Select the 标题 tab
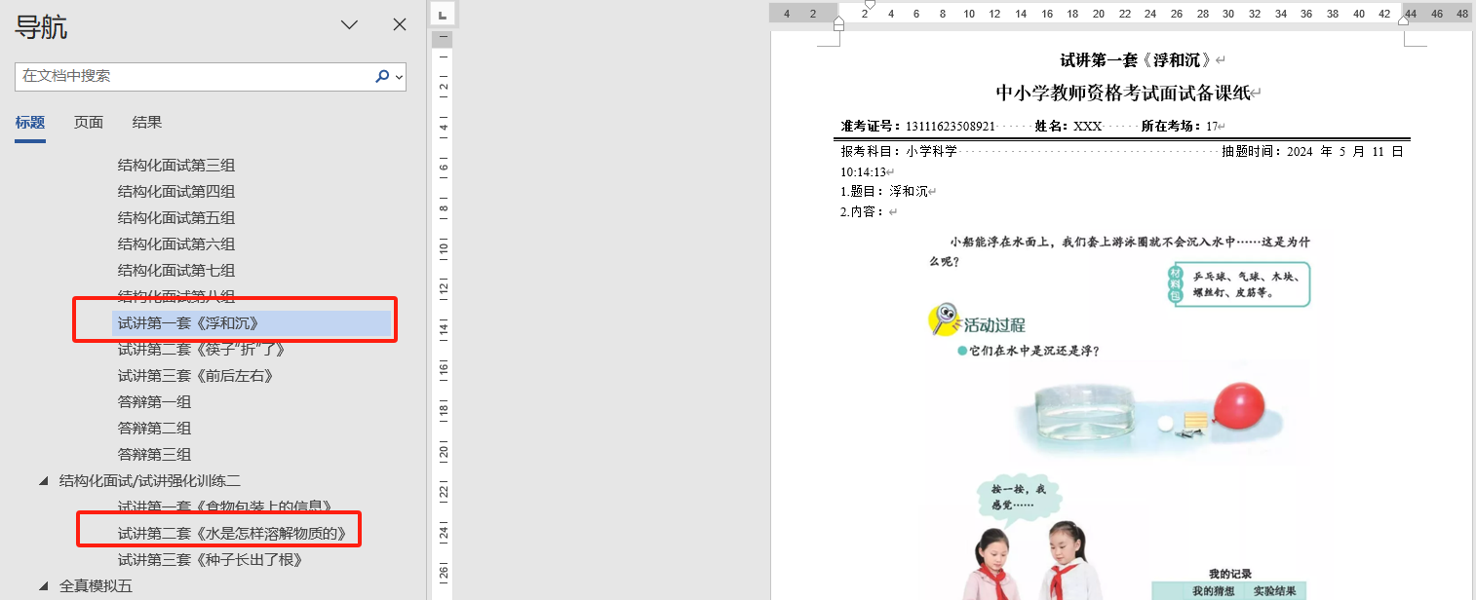The image size is (1476, 600). click(x=30, y=123)
